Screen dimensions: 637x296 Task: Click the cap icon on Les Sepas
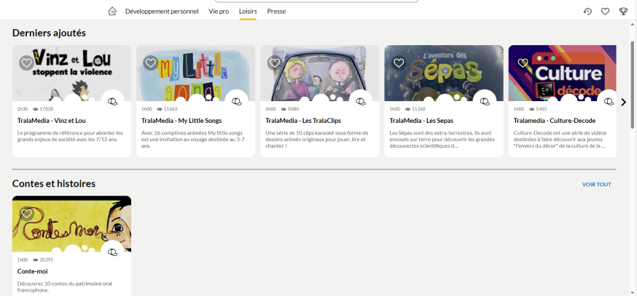[x=485, y=101]
